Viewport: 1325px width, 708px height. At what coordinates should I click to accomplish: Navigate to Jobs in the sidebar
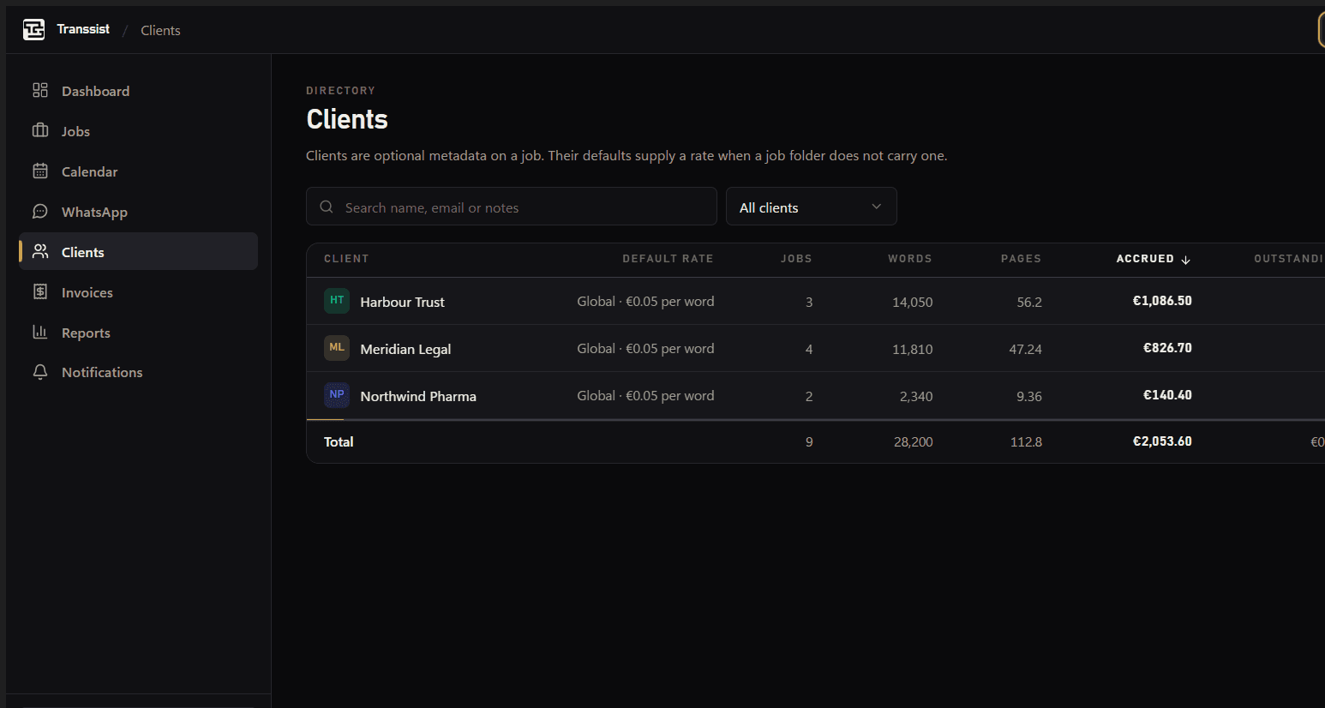click(x=139, y=131)
